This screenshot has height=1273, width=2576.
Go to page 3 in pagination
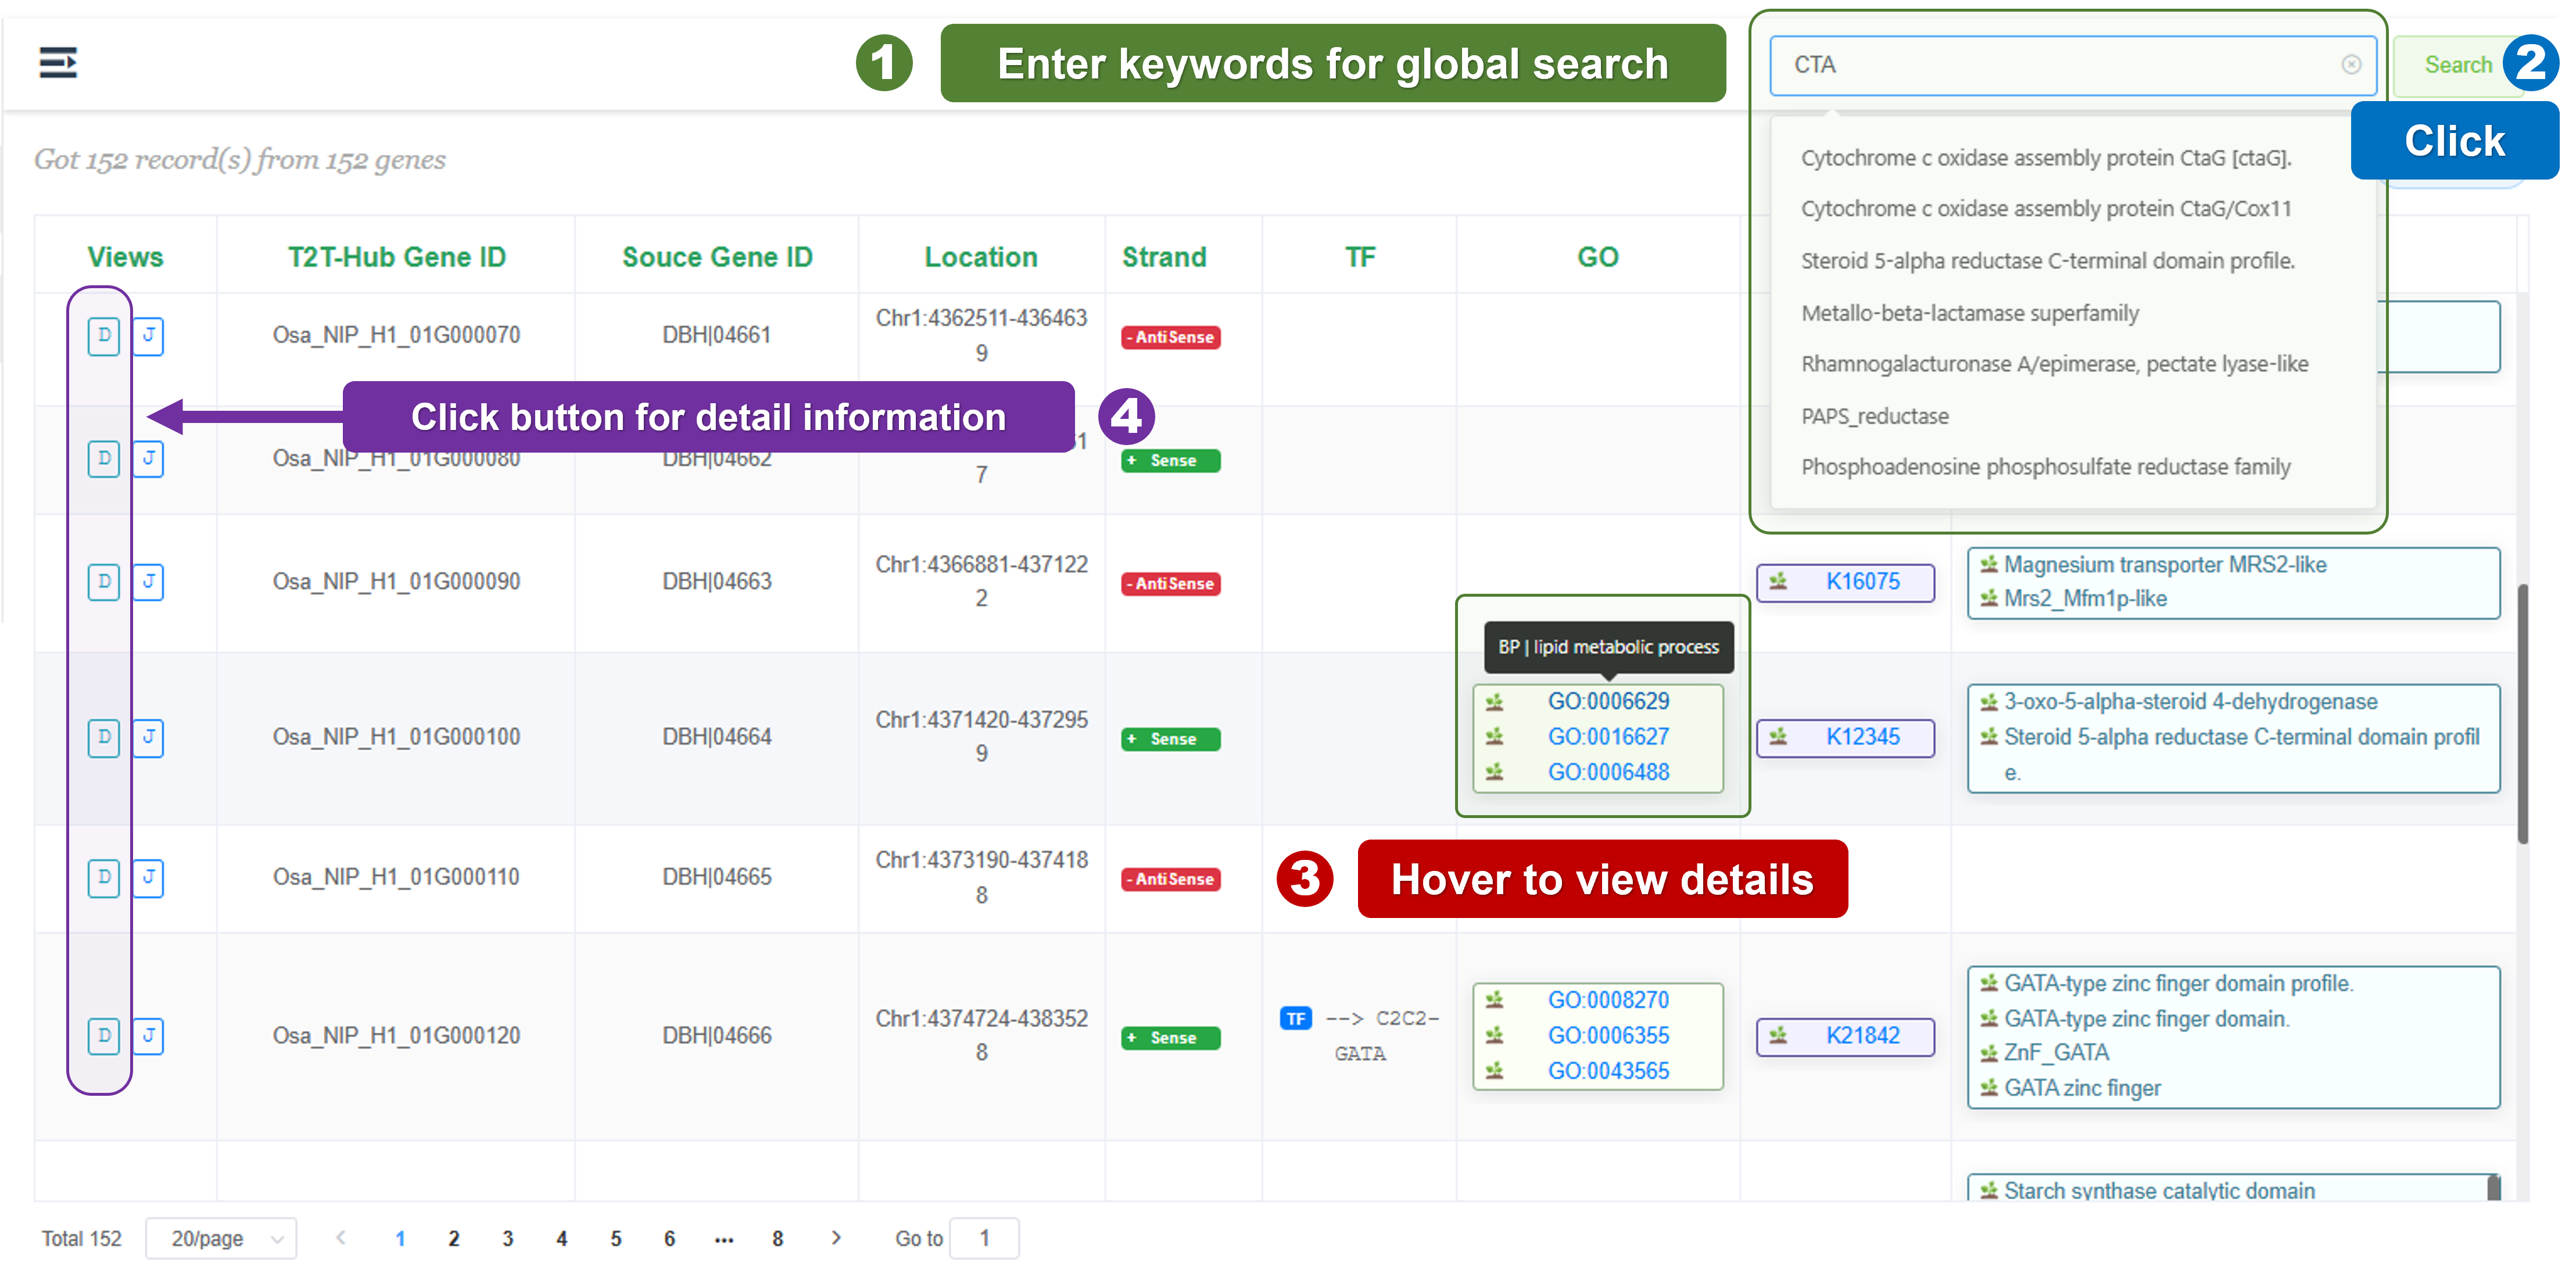click(508, 1238)
